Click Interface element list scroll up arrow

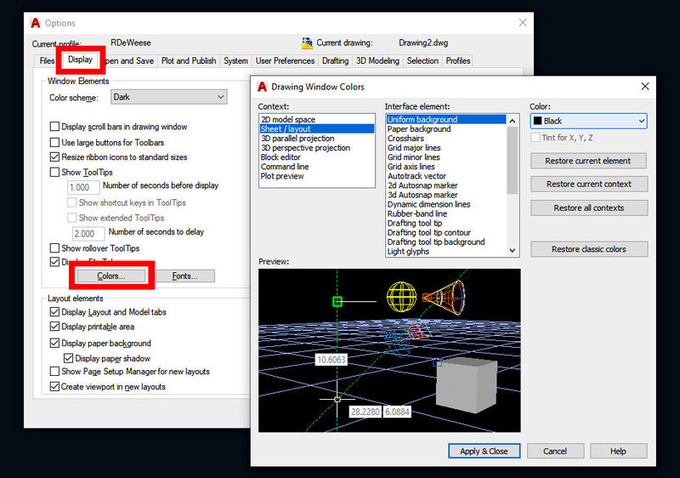point(513,121)
